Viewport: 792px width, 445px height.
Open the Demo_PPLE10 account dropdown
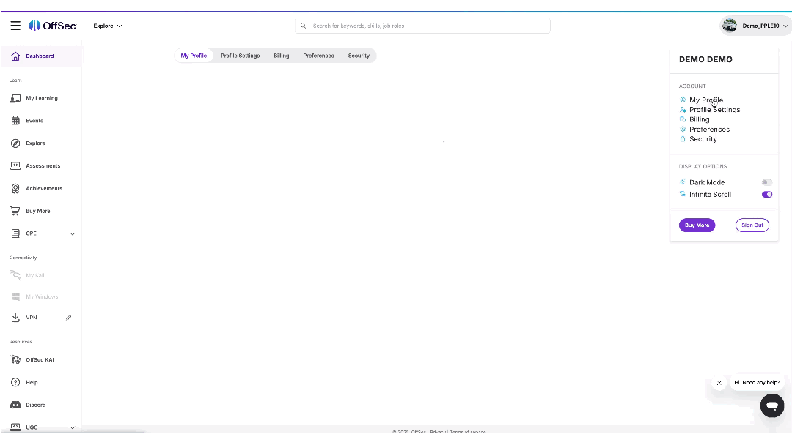755,26
